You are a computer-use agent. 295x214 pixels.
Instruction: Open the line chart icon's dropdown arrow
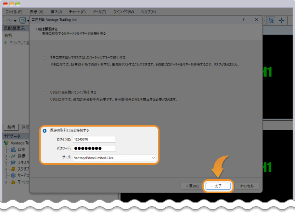coord(15,21)
